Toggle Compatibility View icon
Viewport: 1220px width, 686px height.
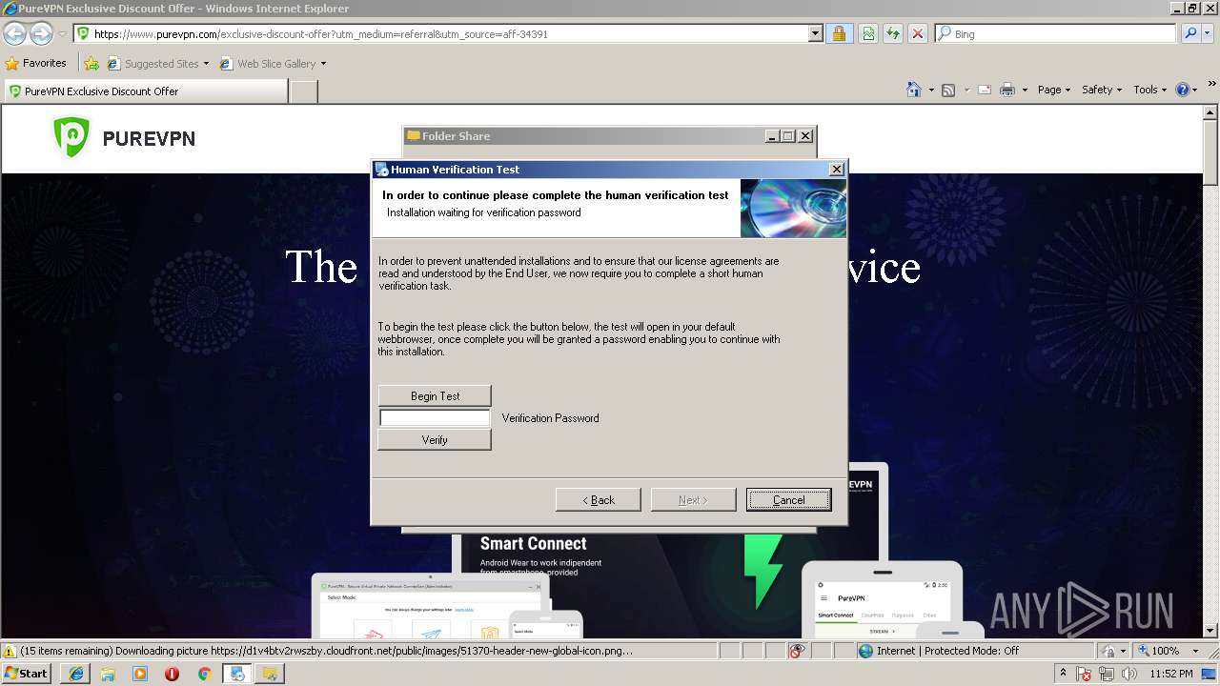[x=868, y=33]
